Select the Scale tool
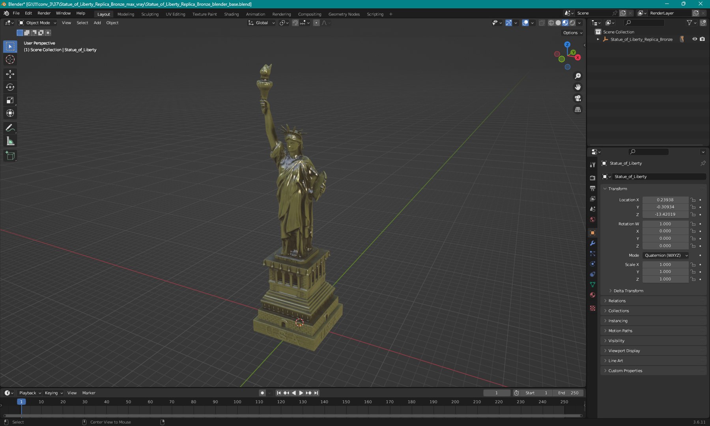Screen dimensions: 710x426 point(10,100)
